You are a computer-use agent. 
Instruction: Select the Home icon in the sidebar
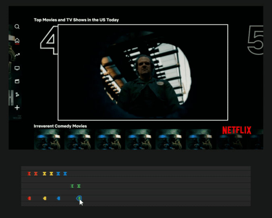[17, 40]
